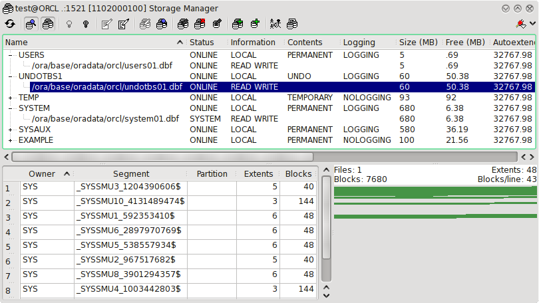Screen dimensions: 539x303
Task: Click the database stack with green plus
Action: pyautogui.click(x=238, y=24)
